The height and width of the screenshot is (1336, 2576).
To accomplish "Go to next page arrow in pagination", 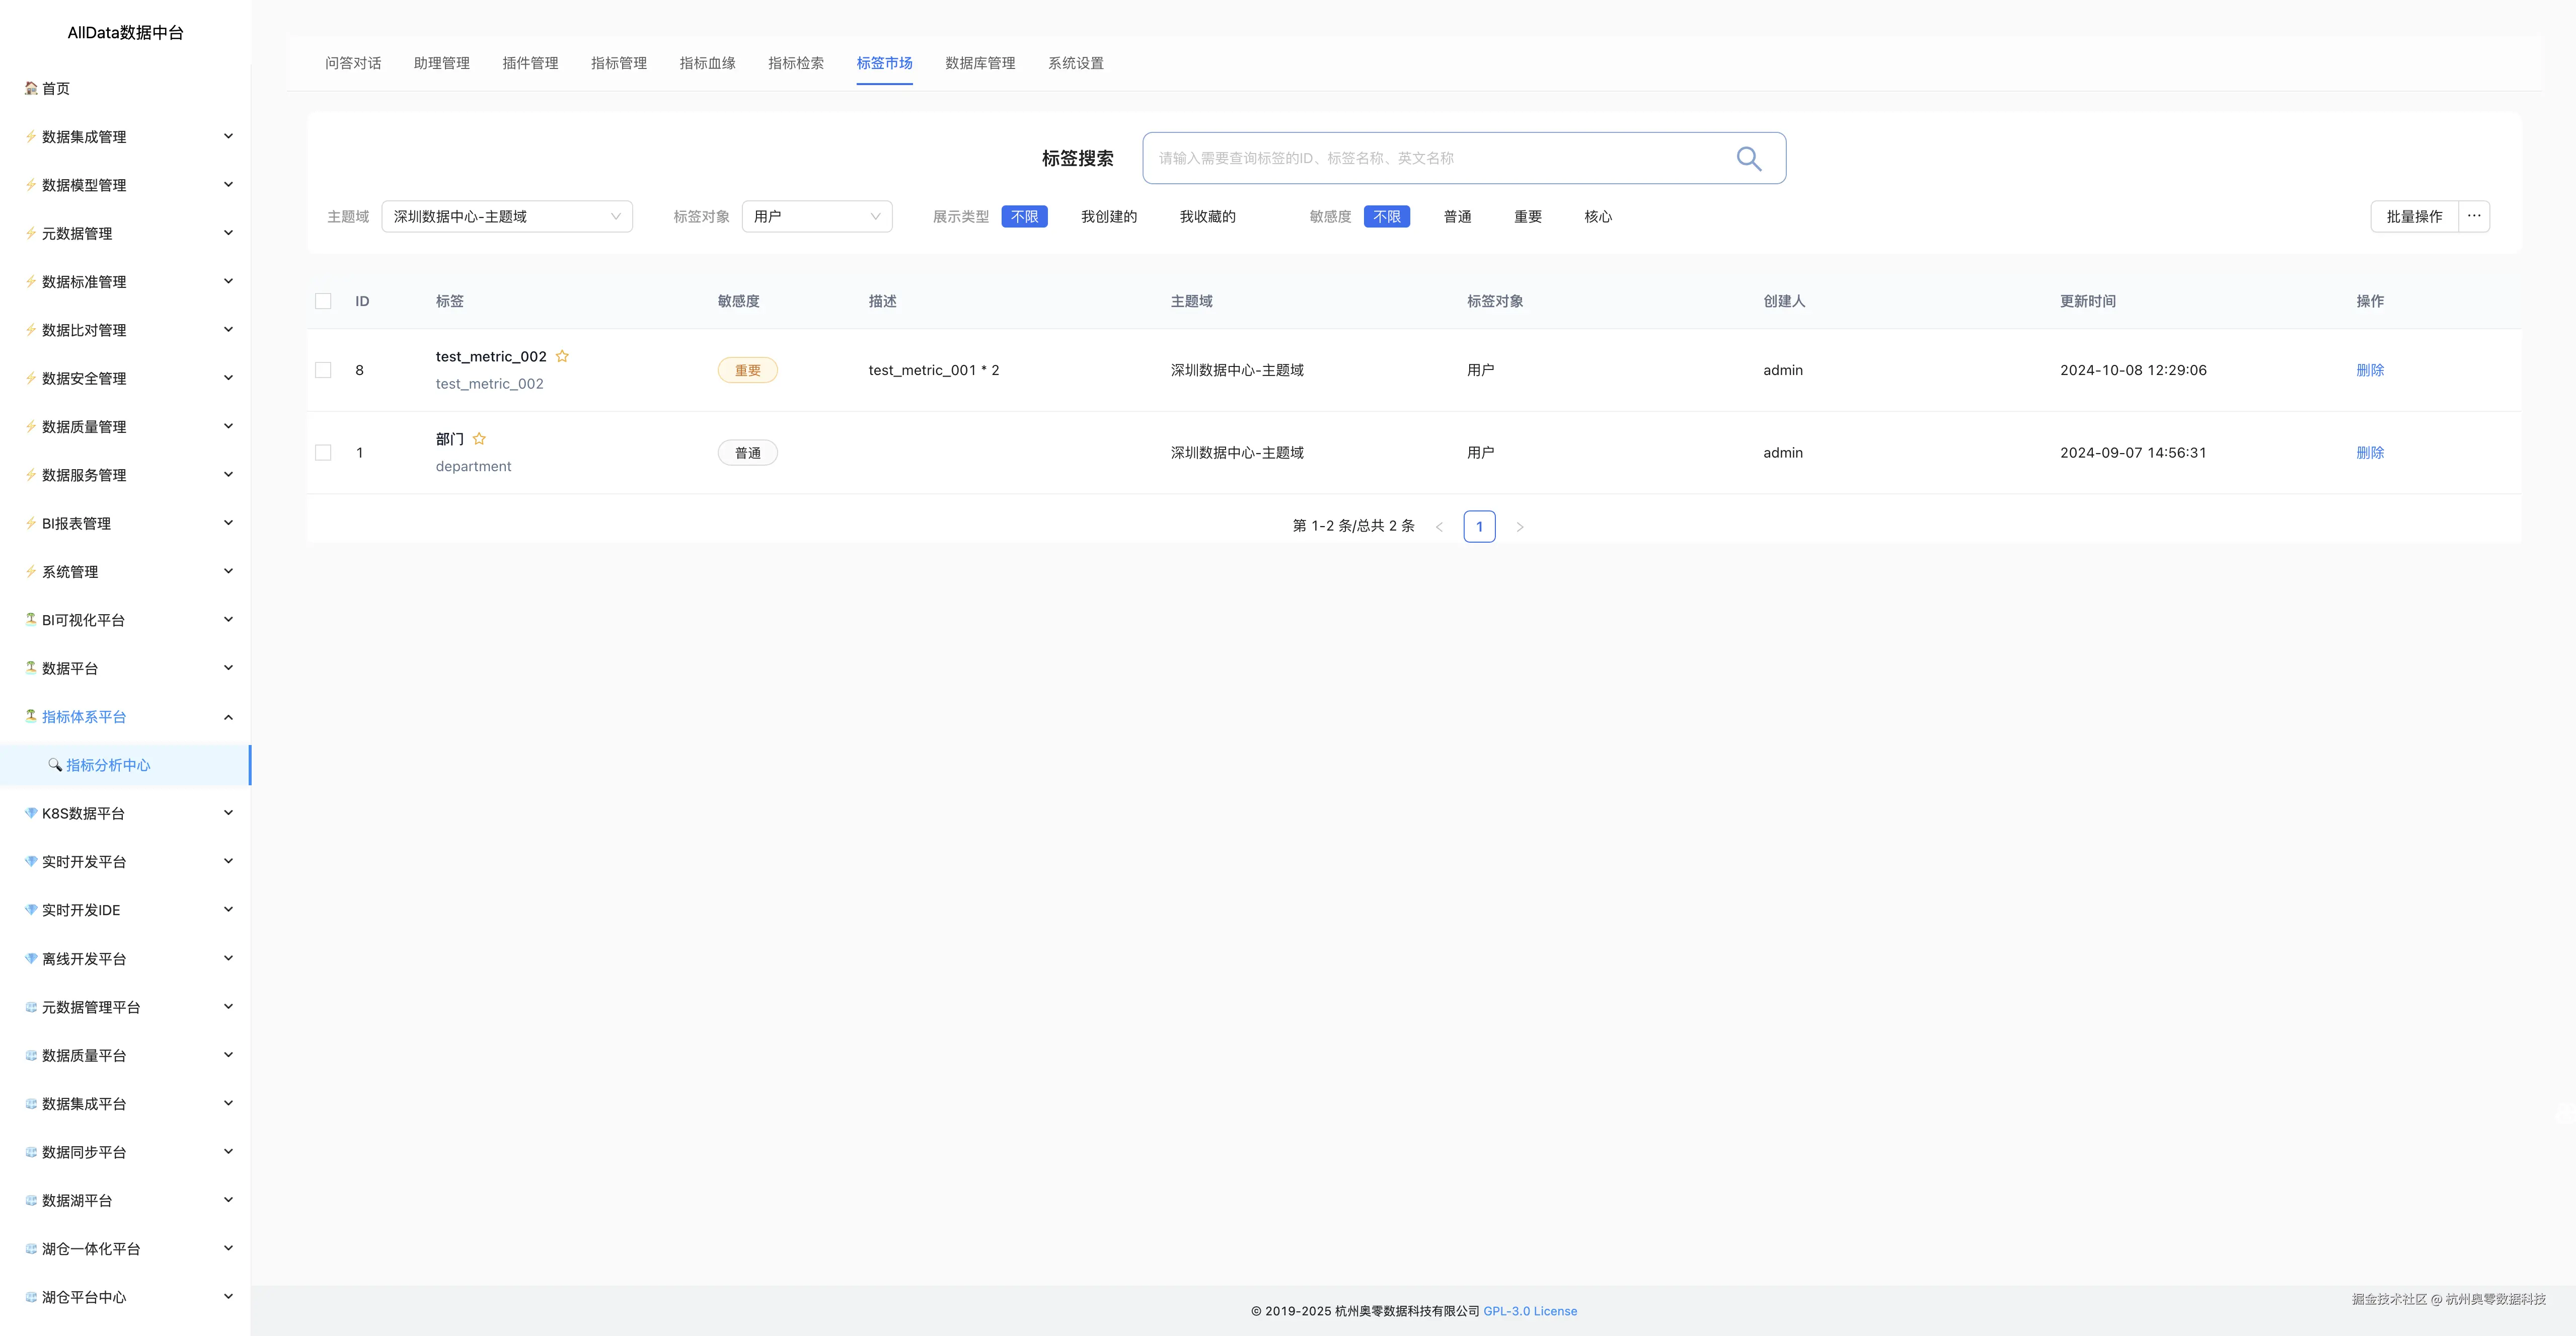I will click(x=1519, y=527).
